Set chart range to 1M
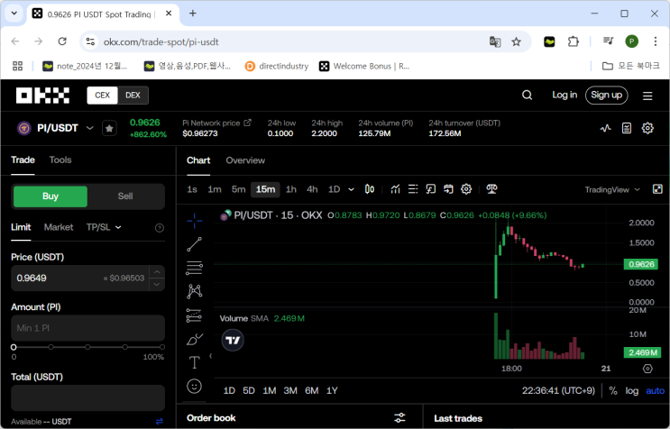The height and width of the screenshot is (429, 670). 270,390
